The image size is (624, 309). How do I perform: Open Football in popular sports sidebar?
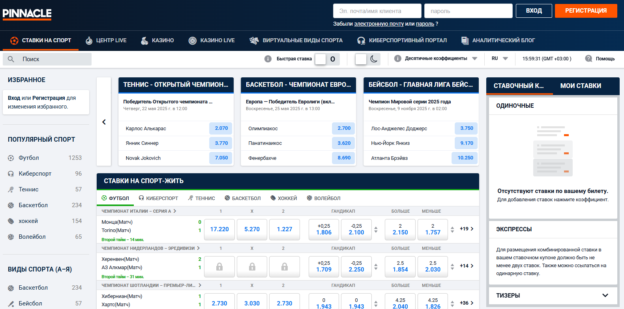click(29, 158)
